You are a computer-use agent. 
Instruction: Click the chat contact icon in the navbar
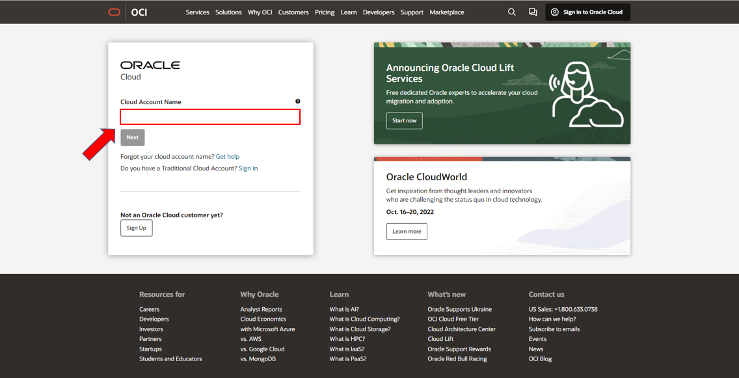click(533, 12)
